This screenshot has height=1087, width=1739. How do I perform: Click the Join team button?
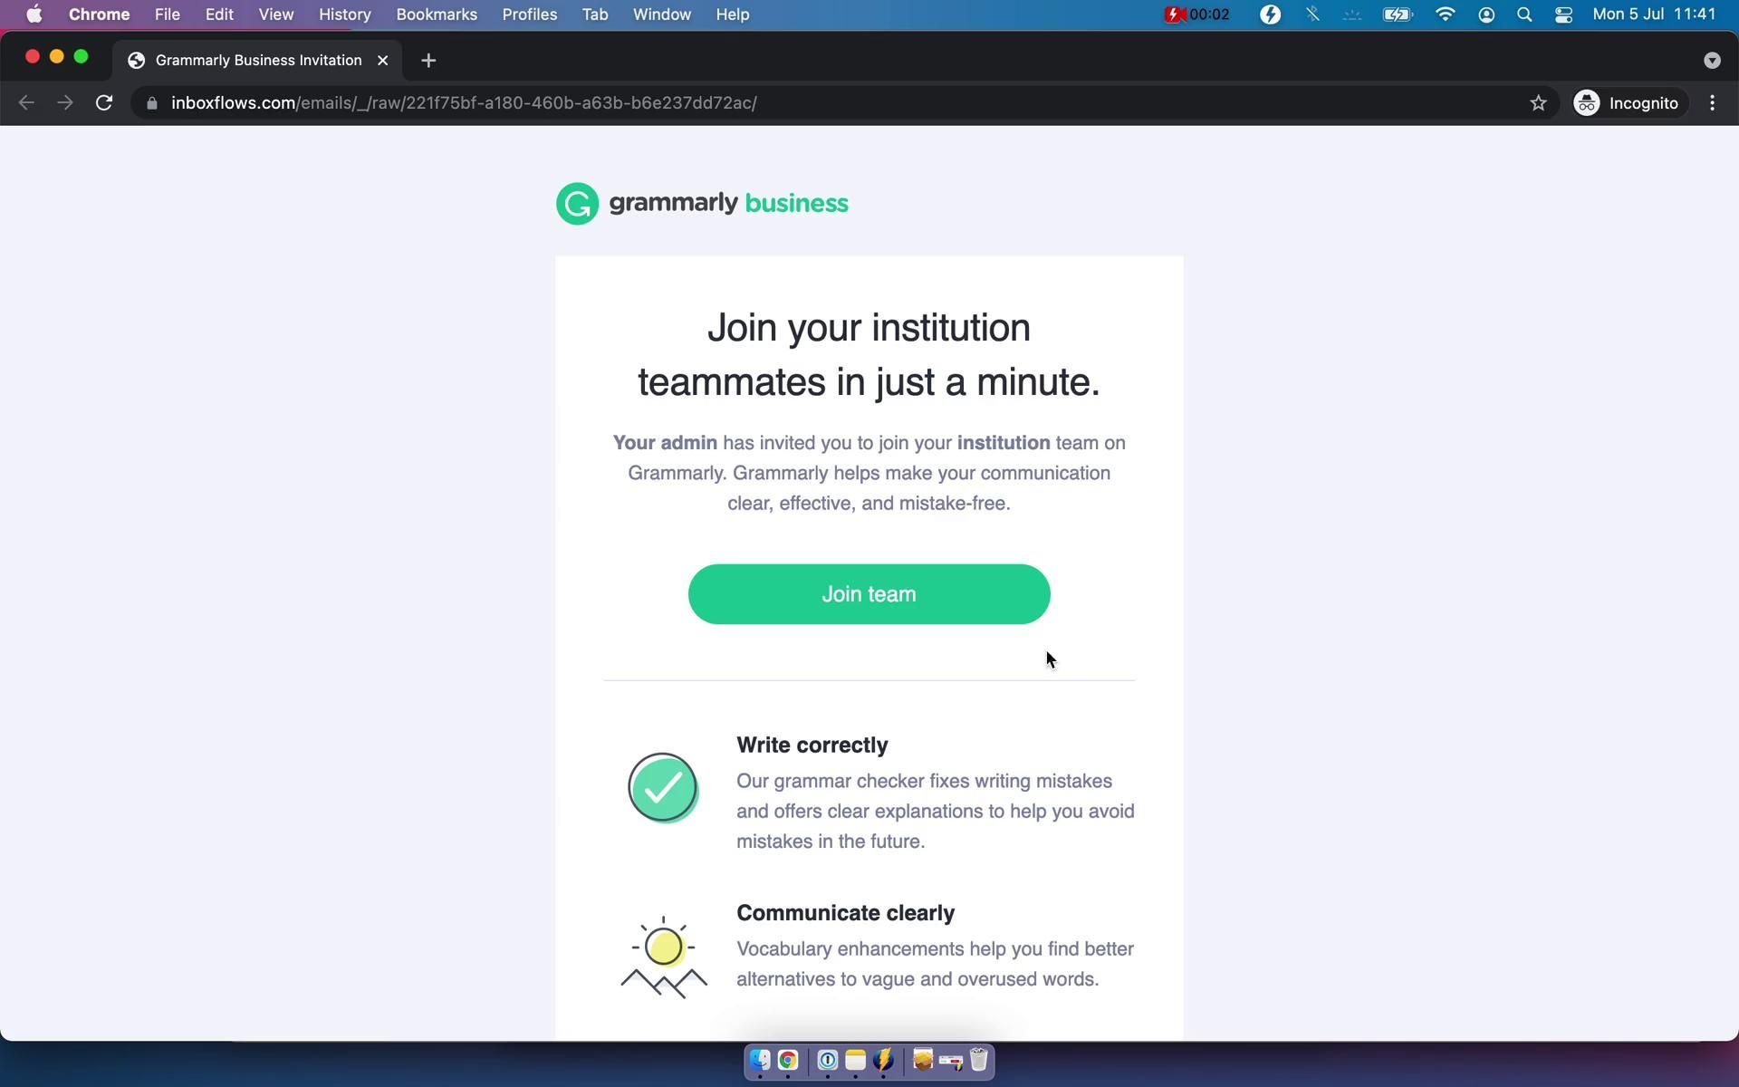coord(869,594)
